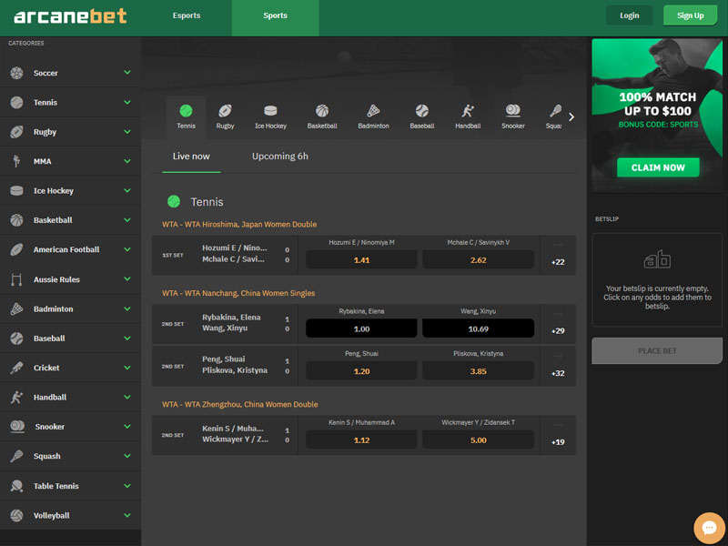Click the 100% Match promo banner image
Image resolution: width=728 pixels, height=546 pixels.
coord(657,115)
